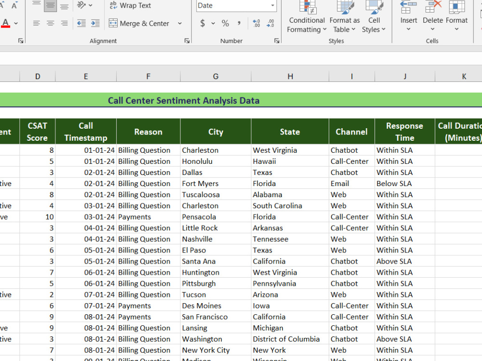Select the El Paso city cell
Viewport: 482px width, 361px height.
coord(216,250)
